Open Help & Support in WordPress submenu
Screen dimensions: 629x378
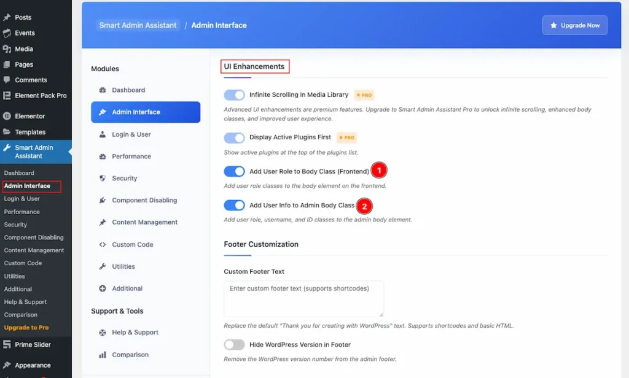point(25,302)
